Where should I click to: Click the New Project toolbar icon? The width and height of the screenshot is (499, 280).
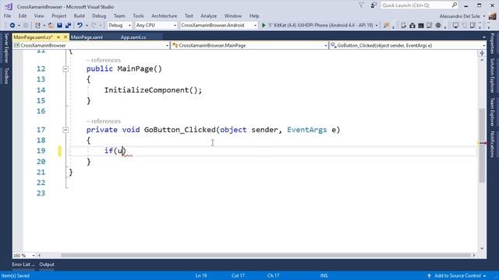(x=38, y=25)
